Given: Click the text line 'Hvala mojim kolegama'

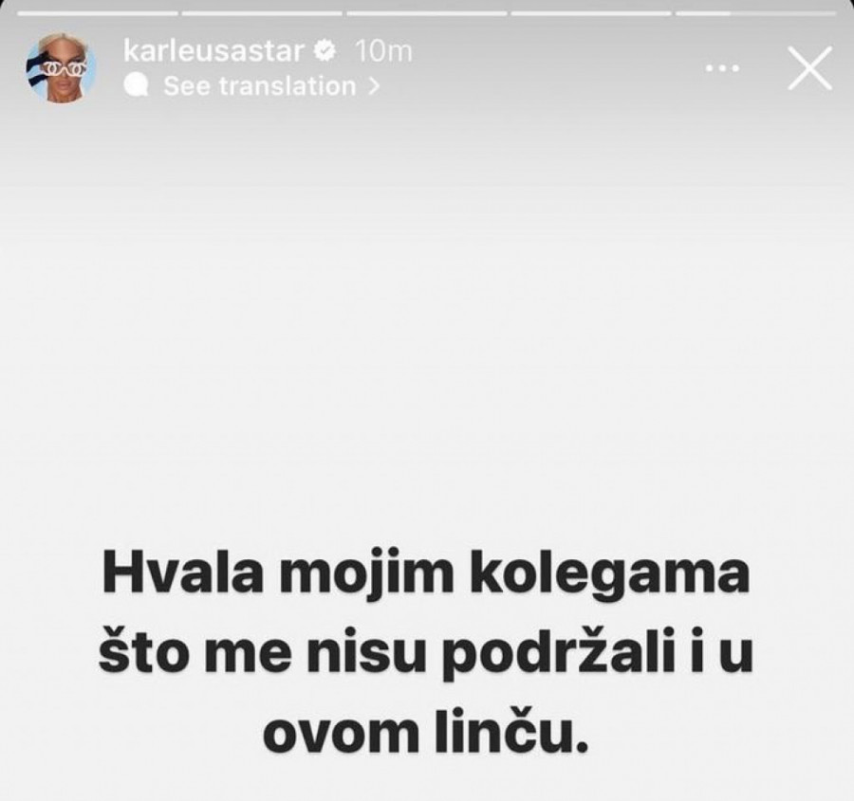Looking at the screenshot, I should (x=426, y=574).
